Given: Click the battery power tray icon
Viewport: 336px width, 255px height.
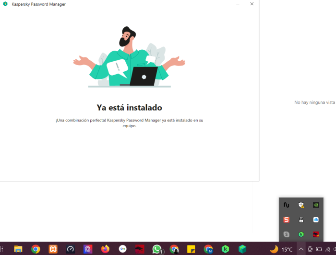Looking at the screenshot, I should point(319,249).
